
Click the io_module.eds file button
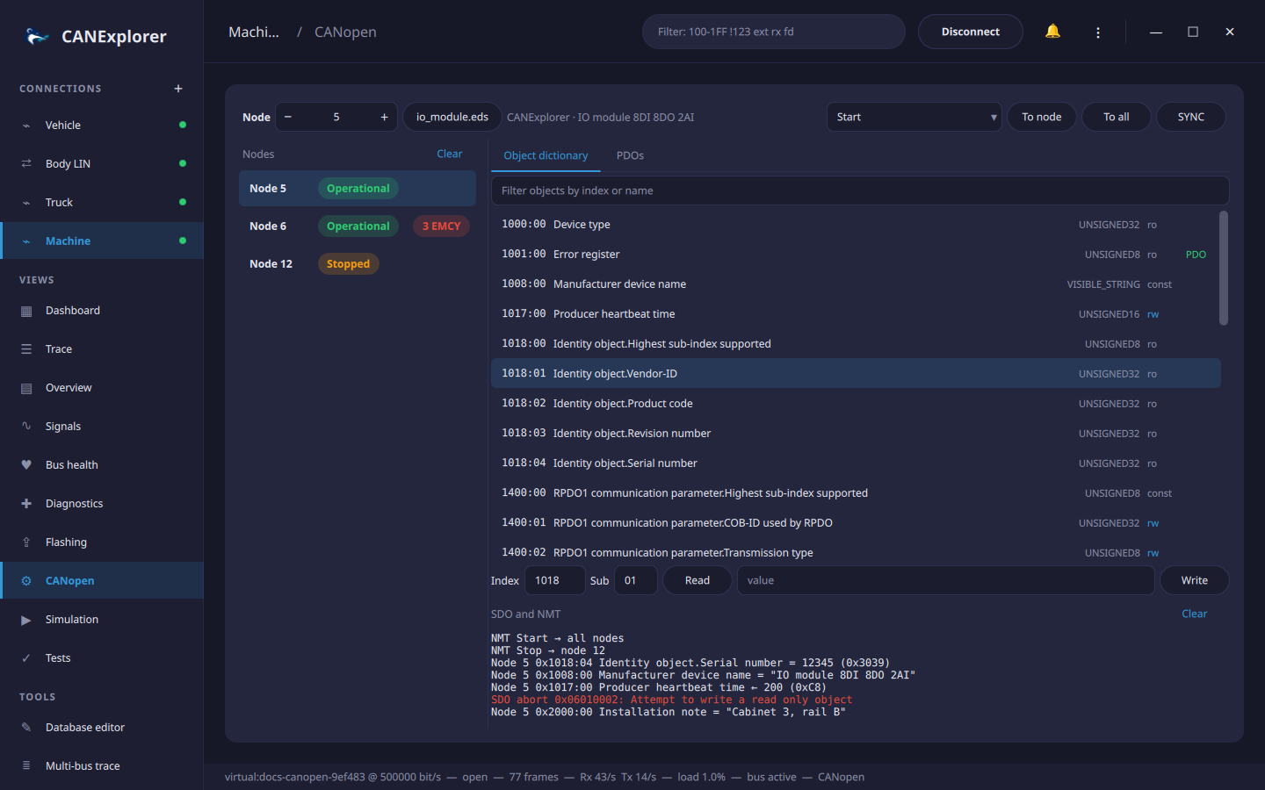tap(452, 117)
